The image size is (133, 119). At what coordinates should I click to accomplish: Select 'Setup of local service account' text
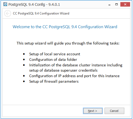(55, 54)
